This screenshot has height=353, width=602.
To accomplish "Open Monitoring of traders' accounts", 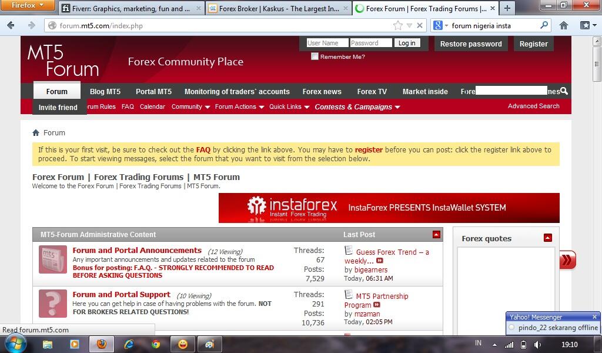I will coord(237,91).
